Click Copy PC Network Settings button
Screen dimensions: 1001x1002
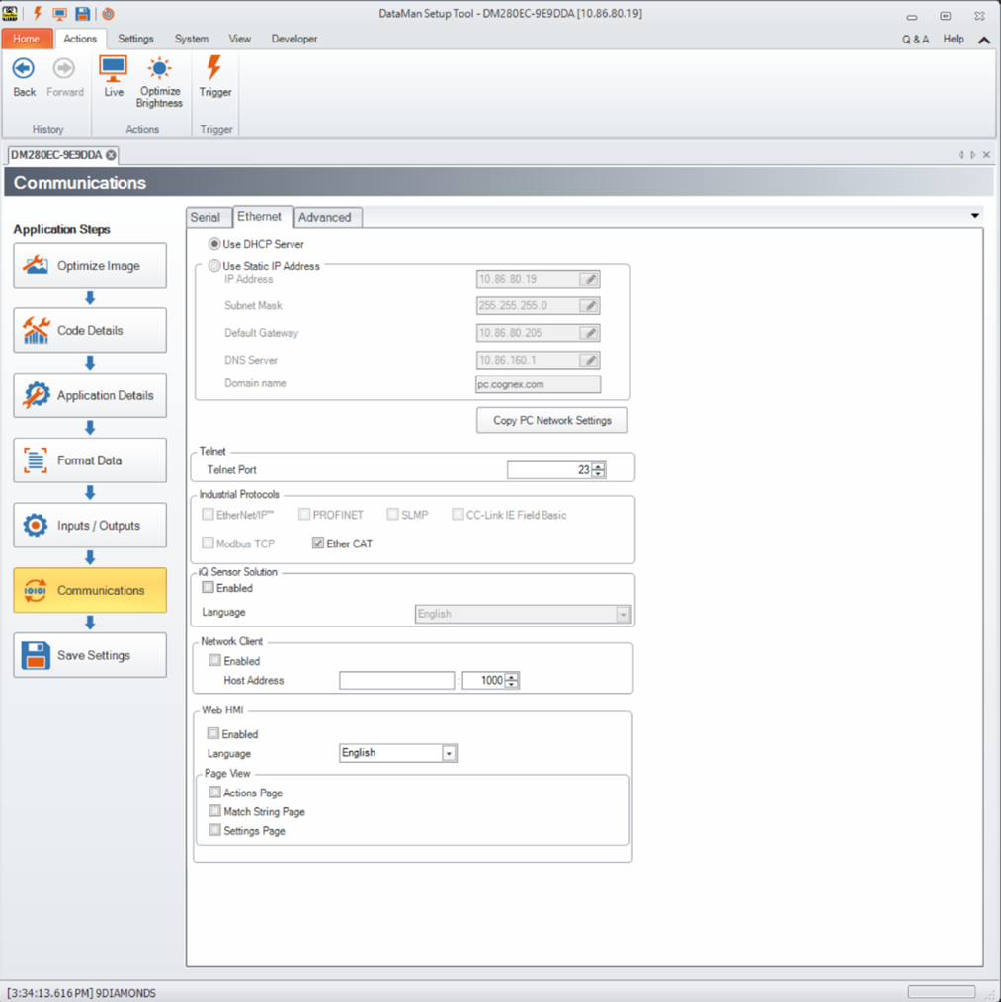(x=551, y=420)
